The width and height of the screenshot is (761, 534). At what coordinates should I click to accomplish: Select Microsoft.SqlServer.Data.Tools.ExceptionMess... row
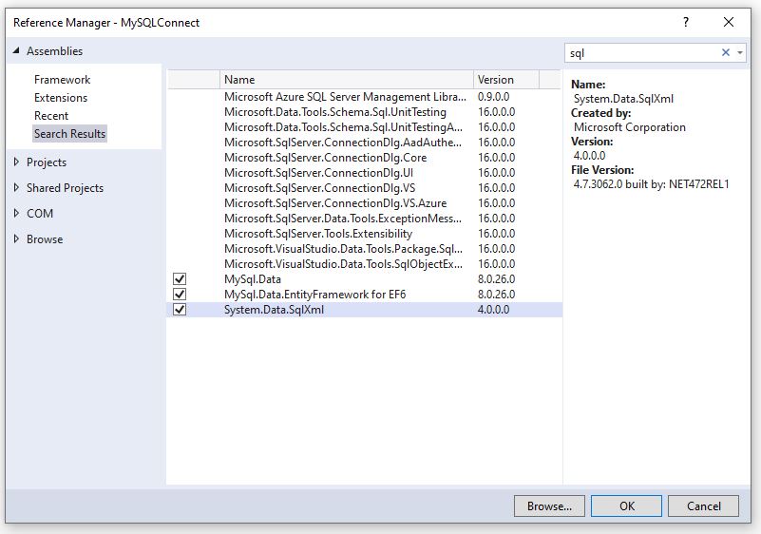click(x=364, y=219)
